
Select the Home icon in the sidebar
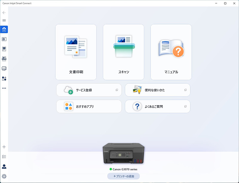(x=4, y=29)
